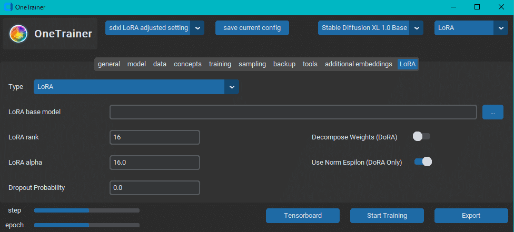
Task: Click the step progress bar
Action: (x=87, y=210)
